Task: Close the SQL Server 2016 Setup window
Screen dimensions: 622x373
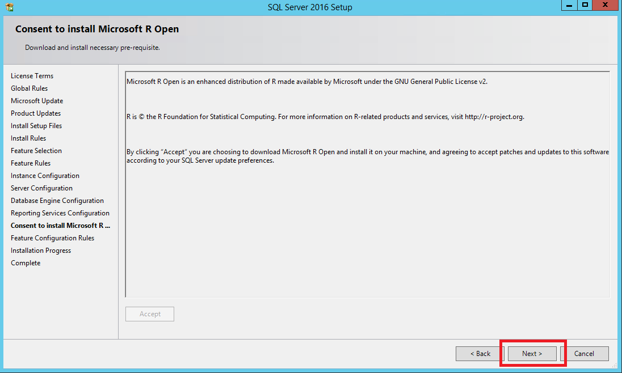Action: tap(606, 5)
